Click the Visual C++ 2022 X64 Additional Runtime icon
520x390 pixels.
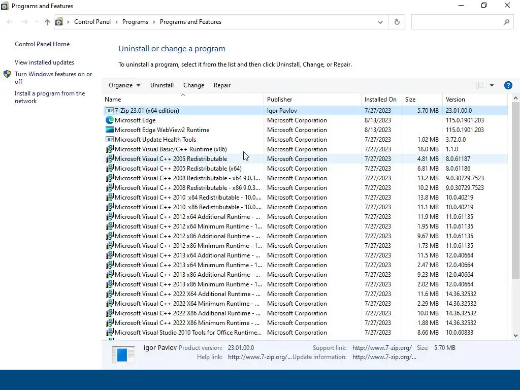[110, 294]
